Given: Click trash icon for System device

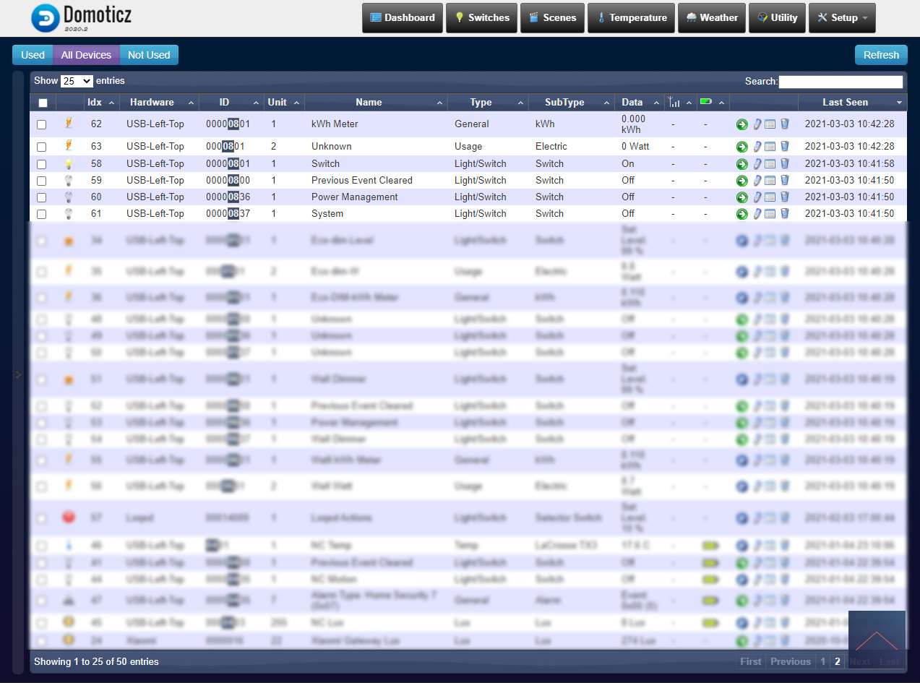Looking at the screenshot, I should [784, 214].
